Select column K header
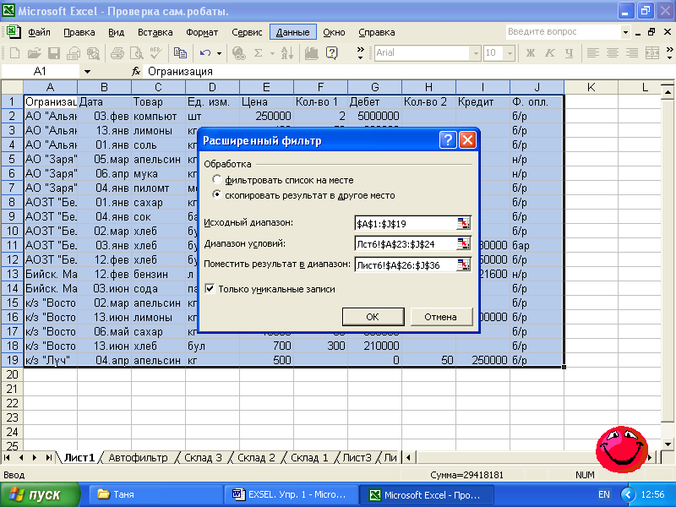The width and height of the screenshot is (676, 507). click(591, 87)
